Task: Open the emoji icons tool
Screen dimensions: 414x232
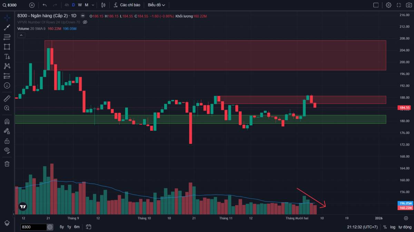Action: 7,85
